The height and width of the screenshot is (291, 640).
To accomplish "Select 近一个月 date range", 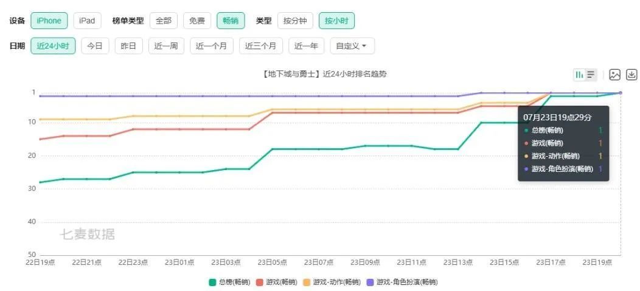I will [x=211, y=46].
